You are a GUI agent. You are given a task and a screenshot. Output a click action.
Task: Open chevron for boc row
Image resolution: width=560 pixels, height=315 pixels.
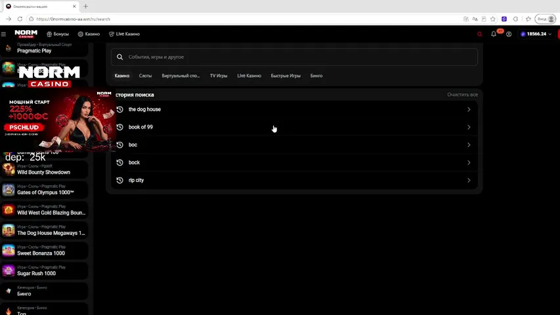click(469, 144)
